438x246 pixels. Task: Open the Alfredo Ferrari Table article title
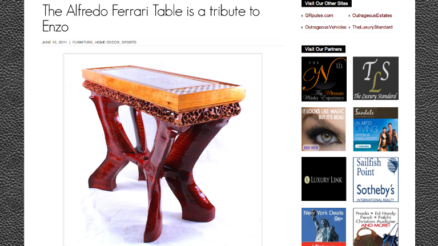151,19
